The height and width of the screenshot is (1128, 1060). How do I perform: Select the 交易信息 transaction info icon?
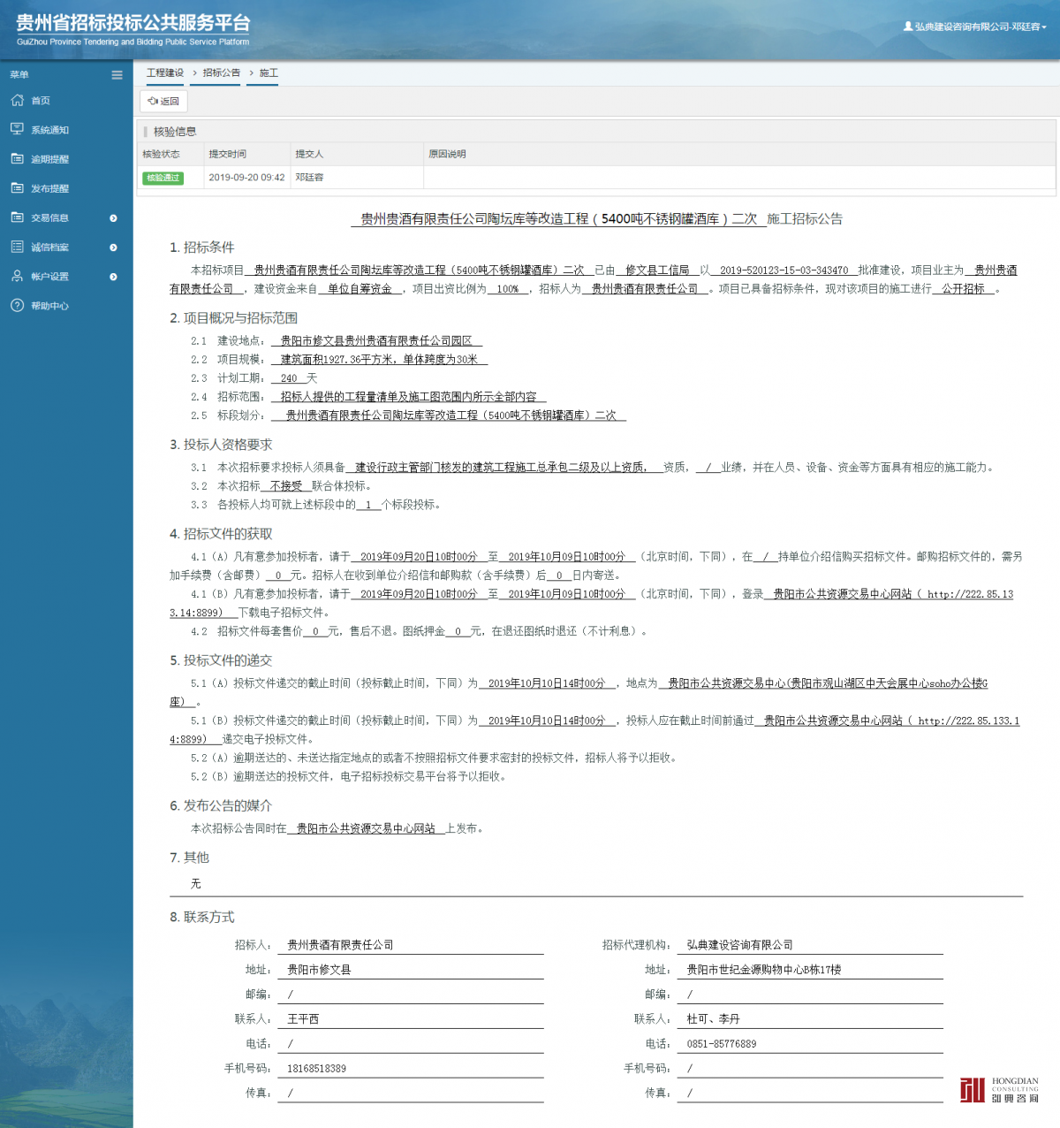click(x=16, y=217)
